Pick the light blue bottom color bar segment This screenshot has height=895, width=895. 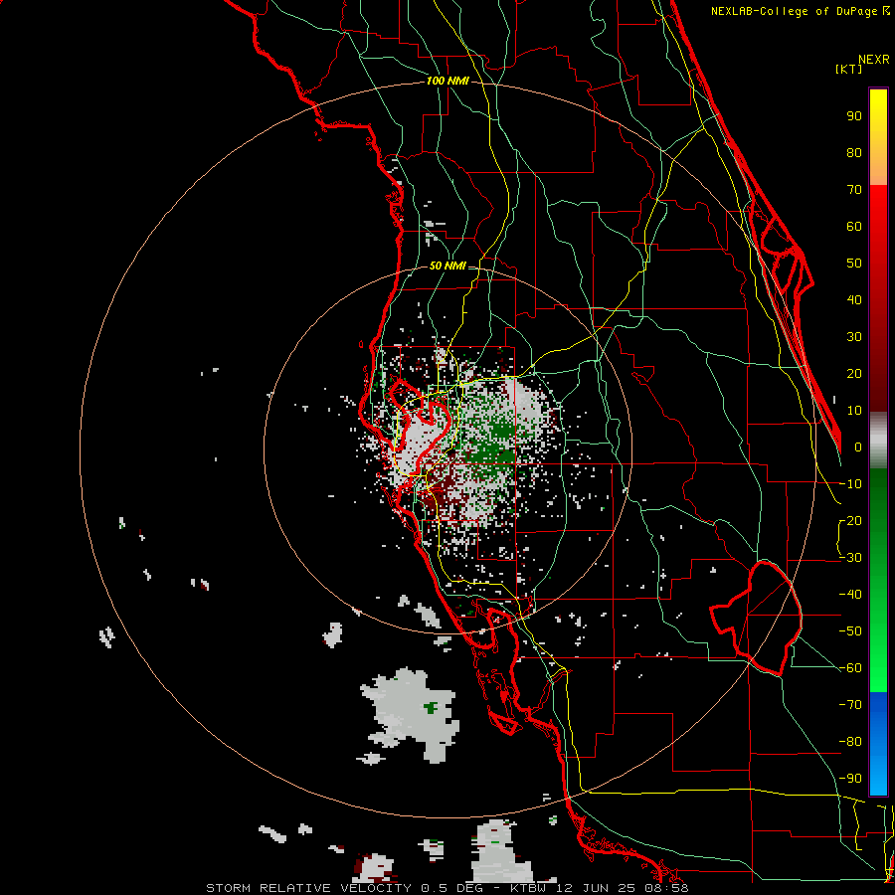click(878, 777)
